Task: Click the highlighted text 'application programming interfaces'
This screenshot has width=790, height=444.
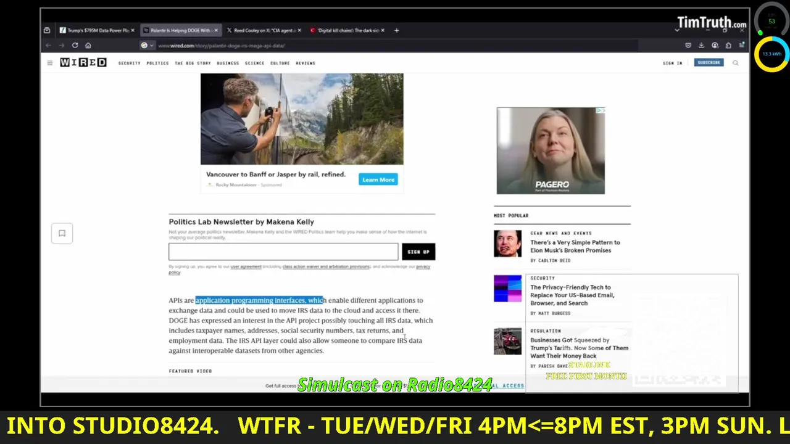Action: (x=251, y=300)
